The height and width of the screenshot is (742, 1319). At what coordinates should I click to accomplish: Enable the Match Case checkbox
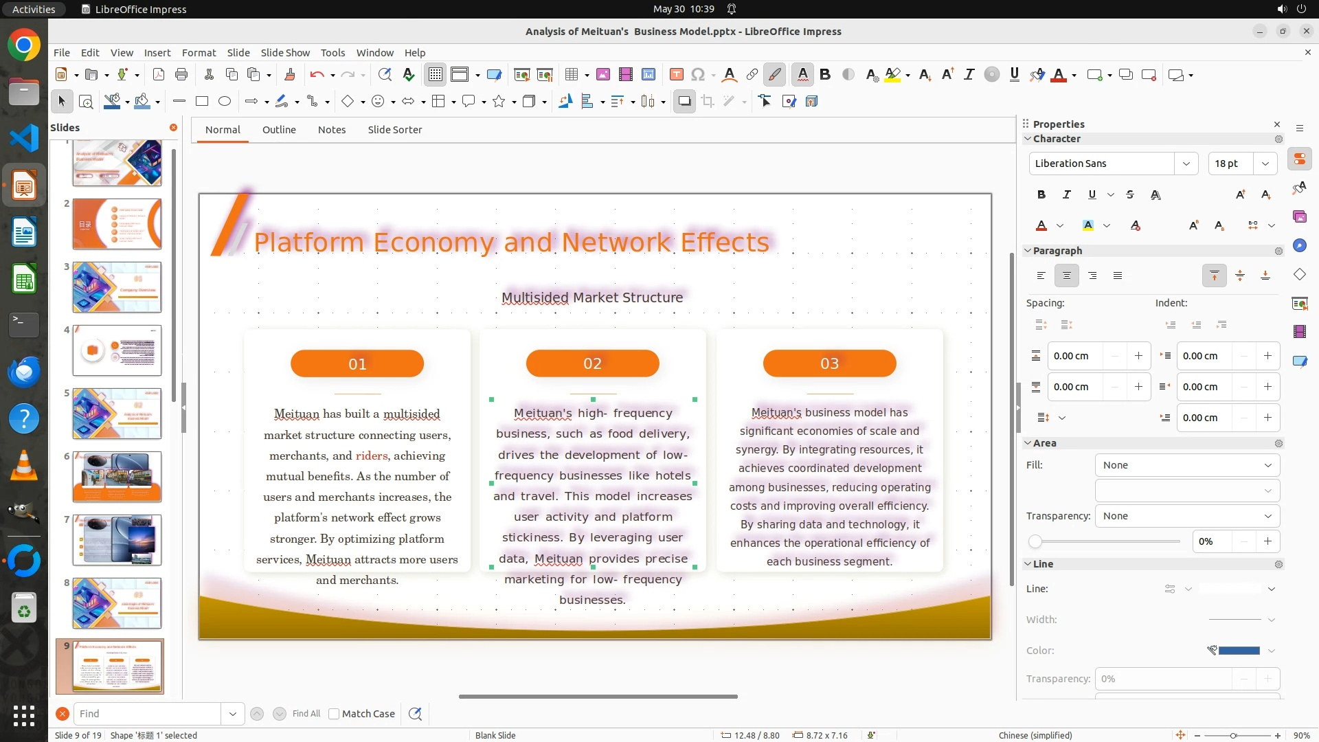(334, 714)
